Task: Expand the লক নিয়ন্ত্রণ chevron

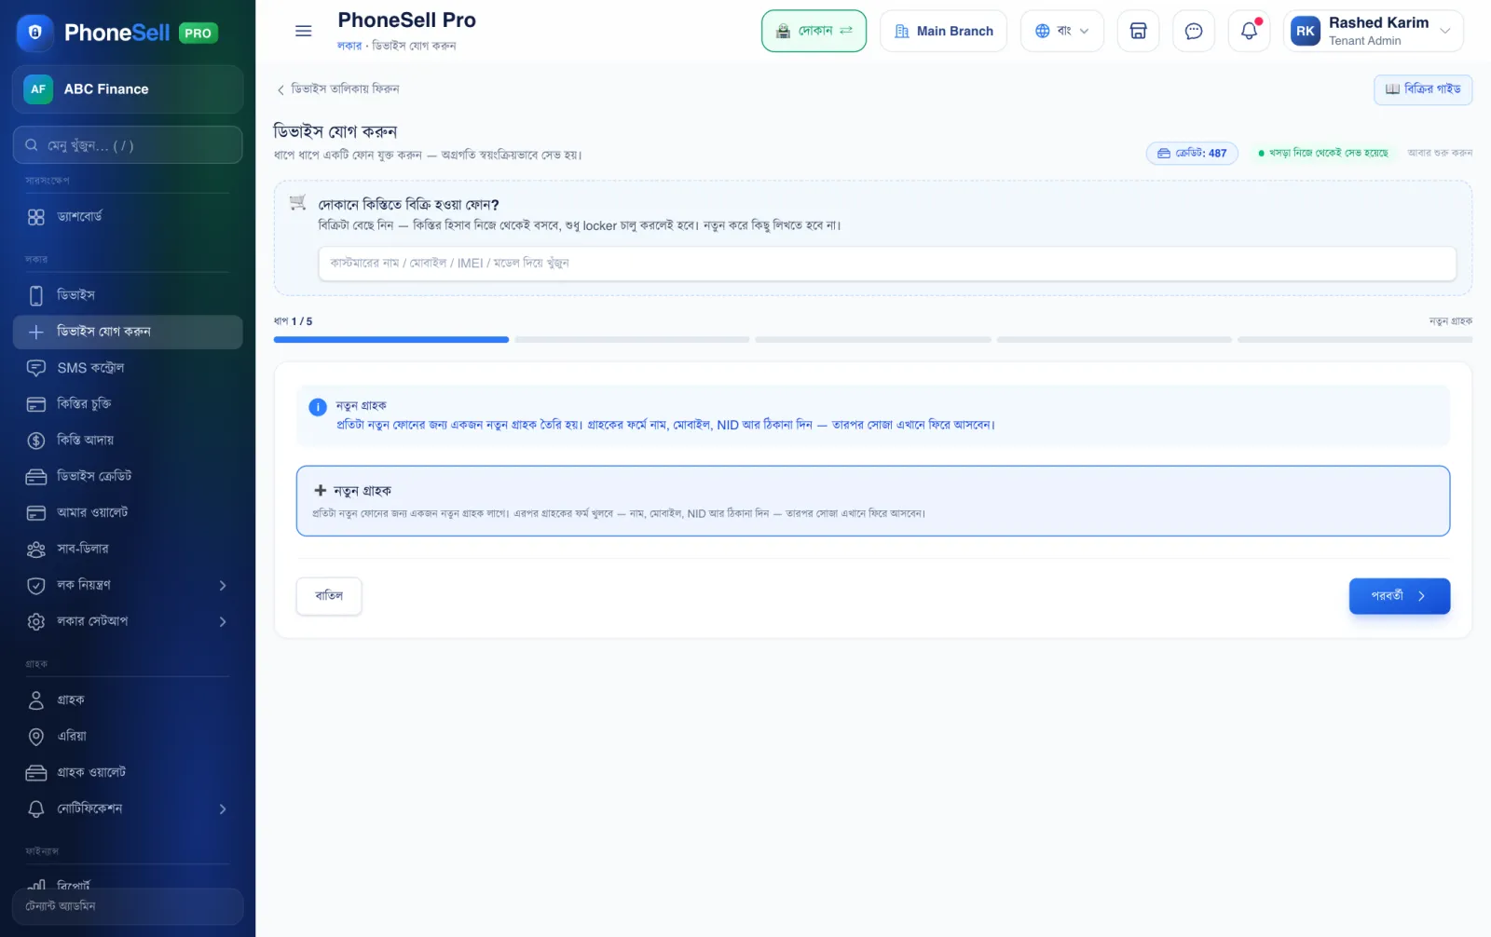Action: coord(223,586)
